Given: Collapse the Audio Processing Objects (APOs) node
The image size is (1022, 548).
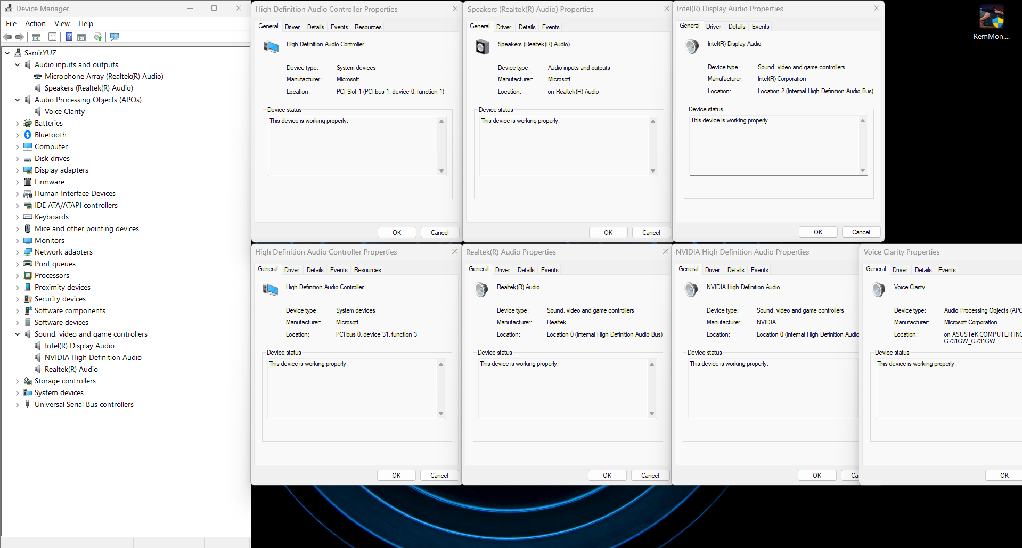Looking at the screenshot, I should (17, 100).
